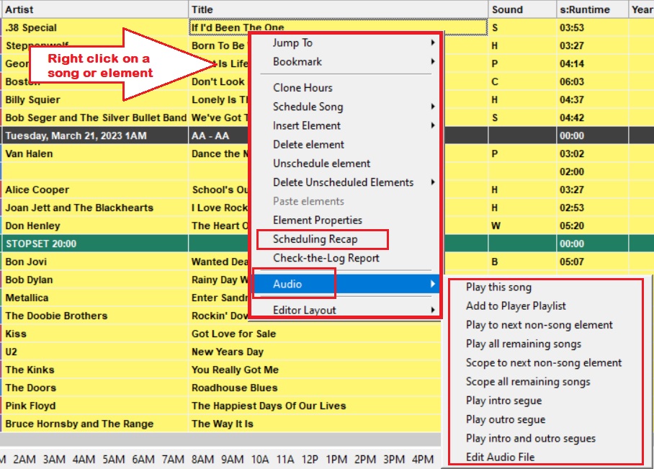Viewport: 654px width, 469px height.
Task: Open Element Properties from the menu
Action: 317,220
